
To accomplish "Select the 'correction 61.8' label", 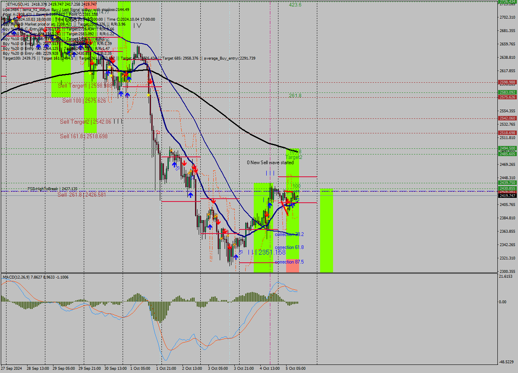I will 289,247.
